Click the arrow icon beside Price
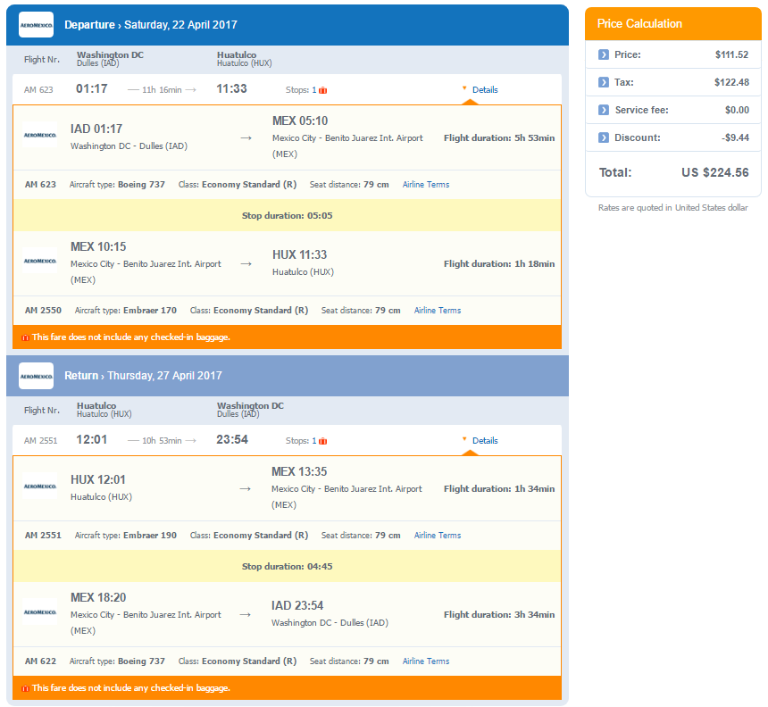The height and width of the screenshot is (707, 768). [x=604, y=54]
